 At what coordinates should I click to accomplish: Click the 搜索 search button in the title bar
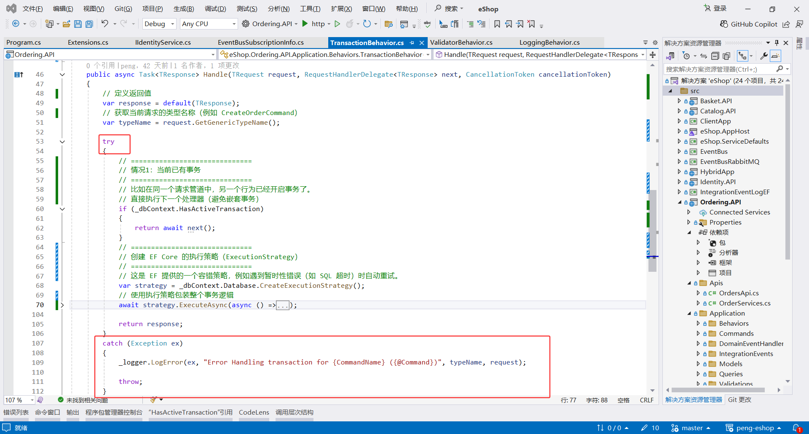coord(449,8)
